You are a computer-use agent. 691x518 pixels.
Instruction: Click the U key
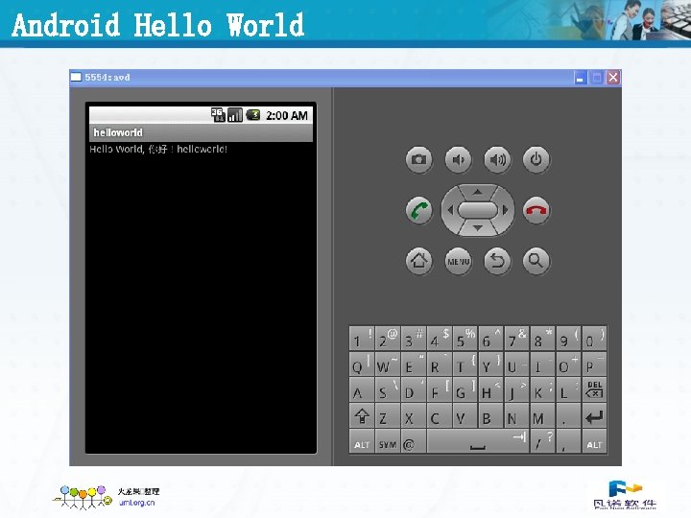pos(516,364)
